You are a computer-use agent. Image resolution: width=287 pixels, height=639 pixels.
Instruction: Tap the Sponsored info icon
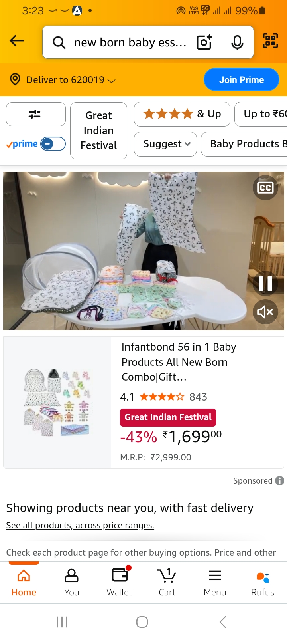tap(280, 481)
